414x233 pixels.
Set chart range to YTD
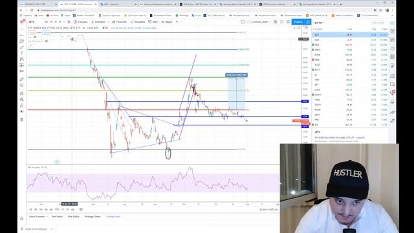click(x=57, y=210)
